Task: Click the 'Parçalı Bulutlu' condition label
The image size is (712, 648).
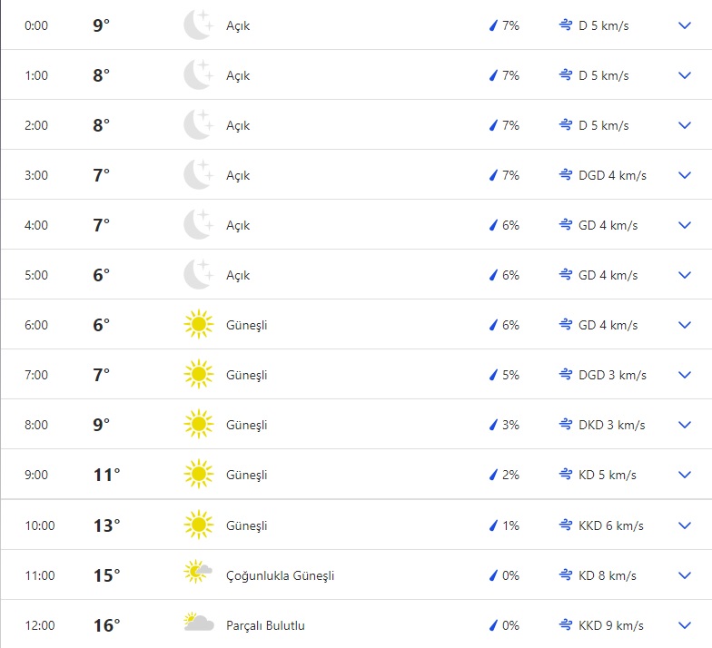Action: tap(265, 625)
